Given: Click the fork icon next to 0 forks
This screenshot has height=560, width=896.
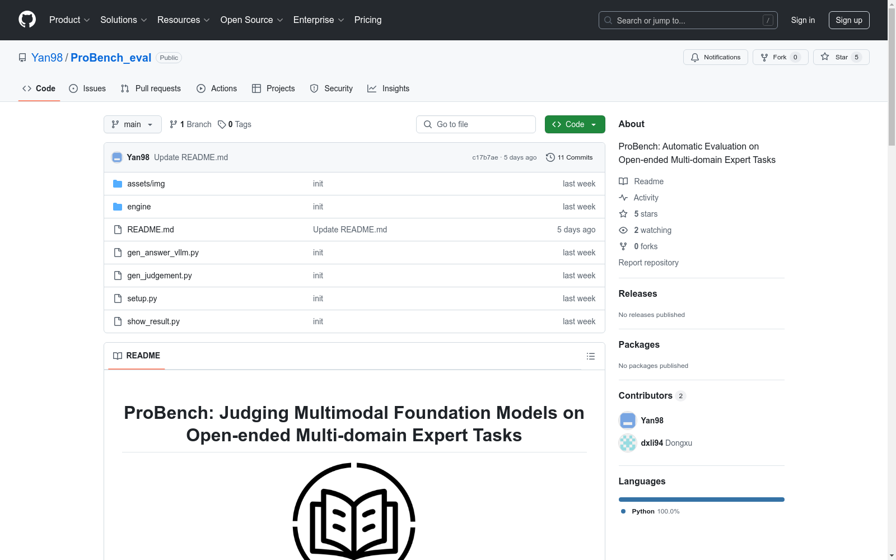Looking at the screenshot, I should [623, 246].
